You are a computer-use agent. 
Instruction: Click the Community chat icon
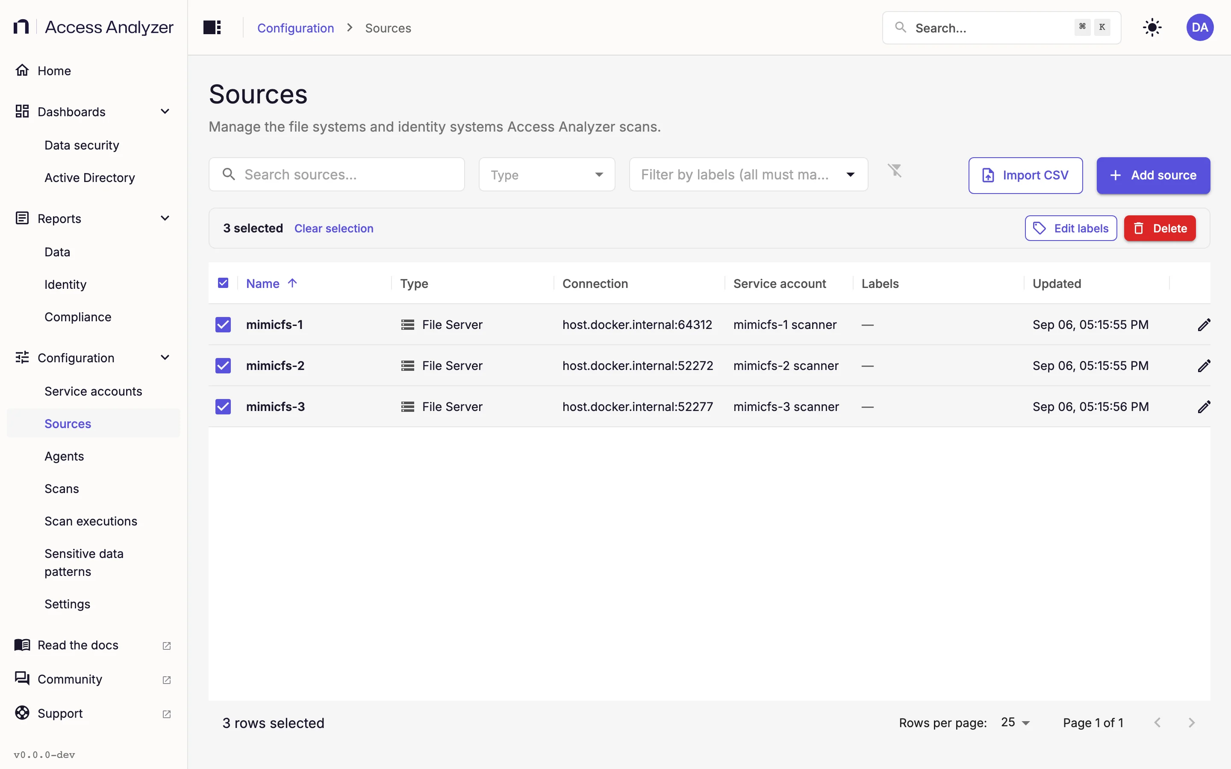(x=22, y=678)
